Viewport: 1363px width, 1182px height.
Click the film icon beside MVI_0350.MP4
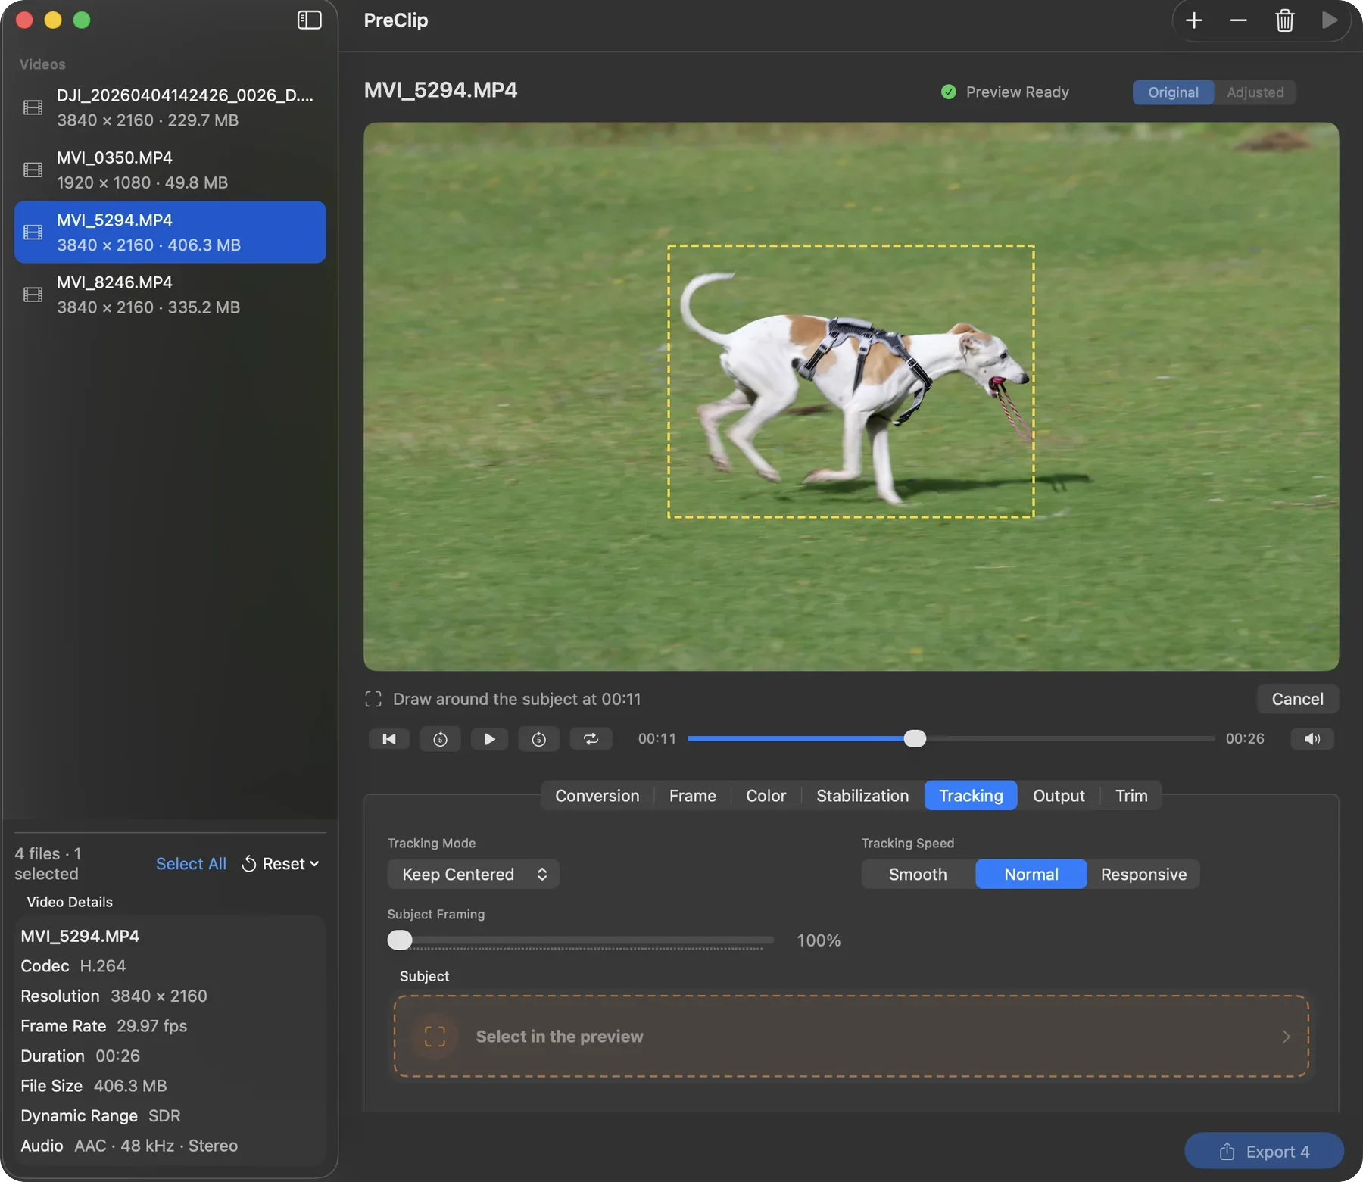coord(33,170)
